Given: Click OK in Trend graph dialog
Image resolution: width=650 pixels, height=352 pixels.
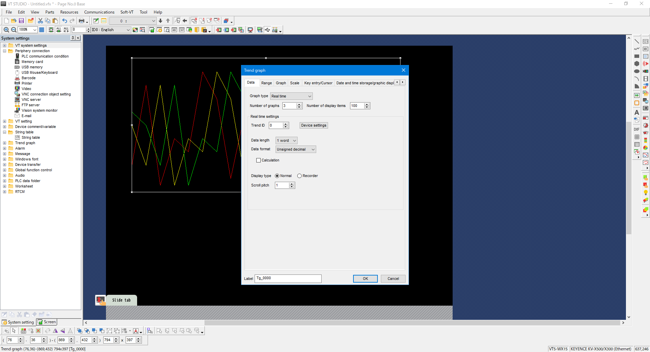Looking at the screenshot, I should [365, 279].
